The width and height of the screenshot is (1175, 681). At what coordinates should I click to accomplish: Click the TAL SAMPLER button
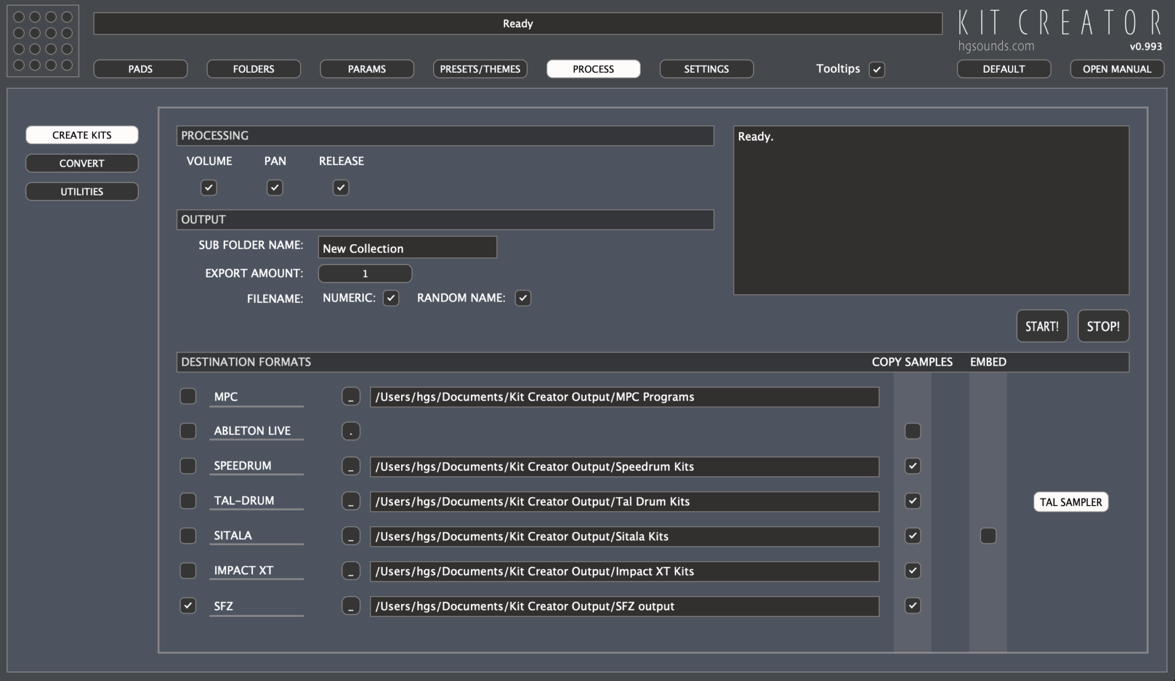(x=1070, y=502)
